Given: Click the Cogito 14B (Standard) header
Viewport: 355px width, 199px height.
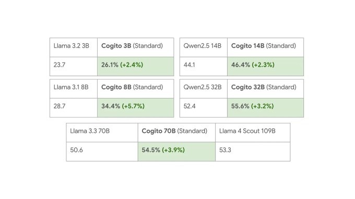Looking at the screenshot, I should coord(266,47).
